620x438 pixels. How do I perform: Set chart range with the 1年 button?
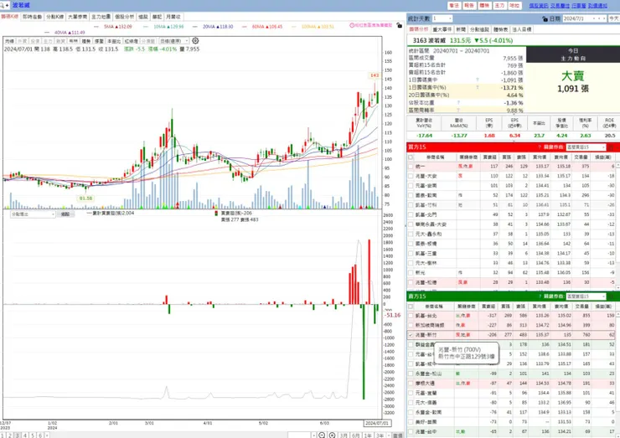coord(368,435)
